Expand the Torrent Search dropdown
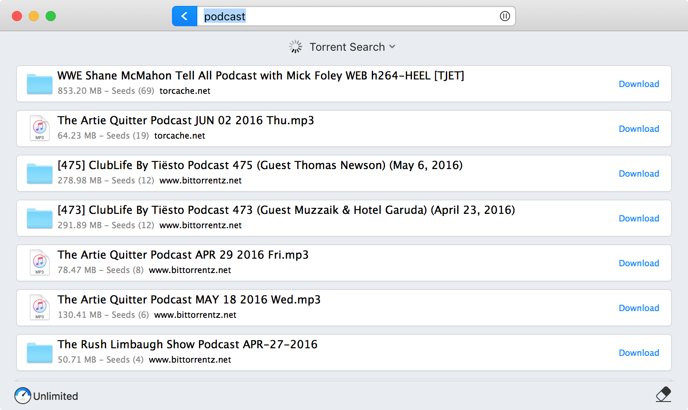The image size is (688, 410). pos(352,47)
